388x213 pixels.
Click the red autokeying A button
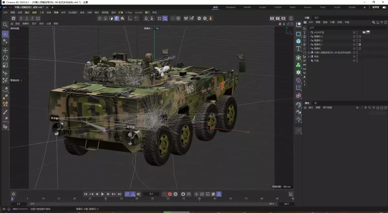click(x=170, y=194)
